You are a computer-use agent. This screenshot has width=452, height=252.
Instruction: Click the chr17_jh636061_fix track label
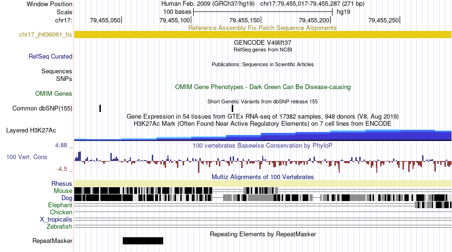click(45, 35)
